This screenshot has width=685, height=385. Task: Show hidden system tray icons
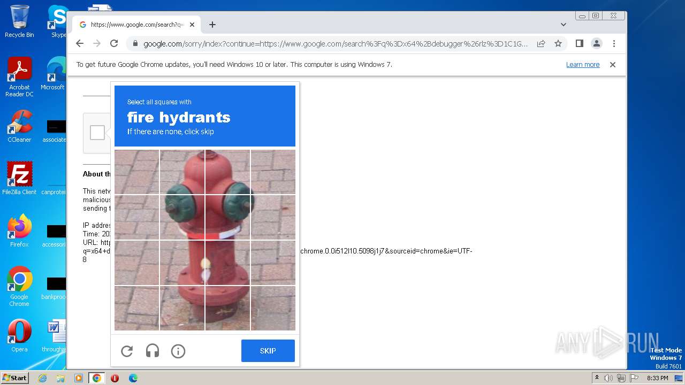597,378
